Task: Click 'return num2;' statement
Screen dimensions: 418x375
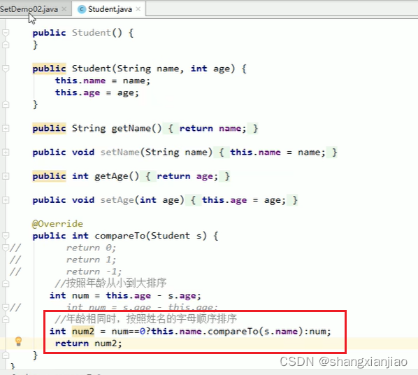Action: point(89,344)
